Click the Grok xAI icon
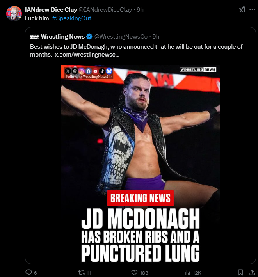The image size is (258, 277). click(x=242, y=10)
